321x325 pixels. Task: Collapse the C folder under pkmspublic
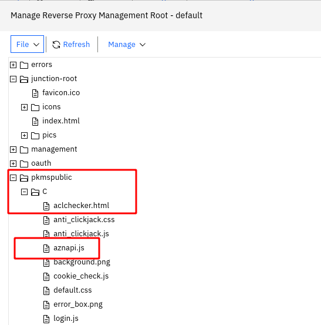click(x=25, y=192)
